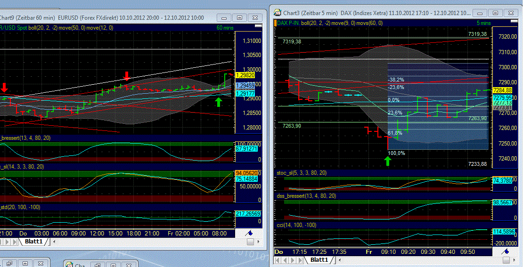Screen dimensions: 523x267
Task: Click the orange 94,05620 stochastic value
Action: [248, 173]
